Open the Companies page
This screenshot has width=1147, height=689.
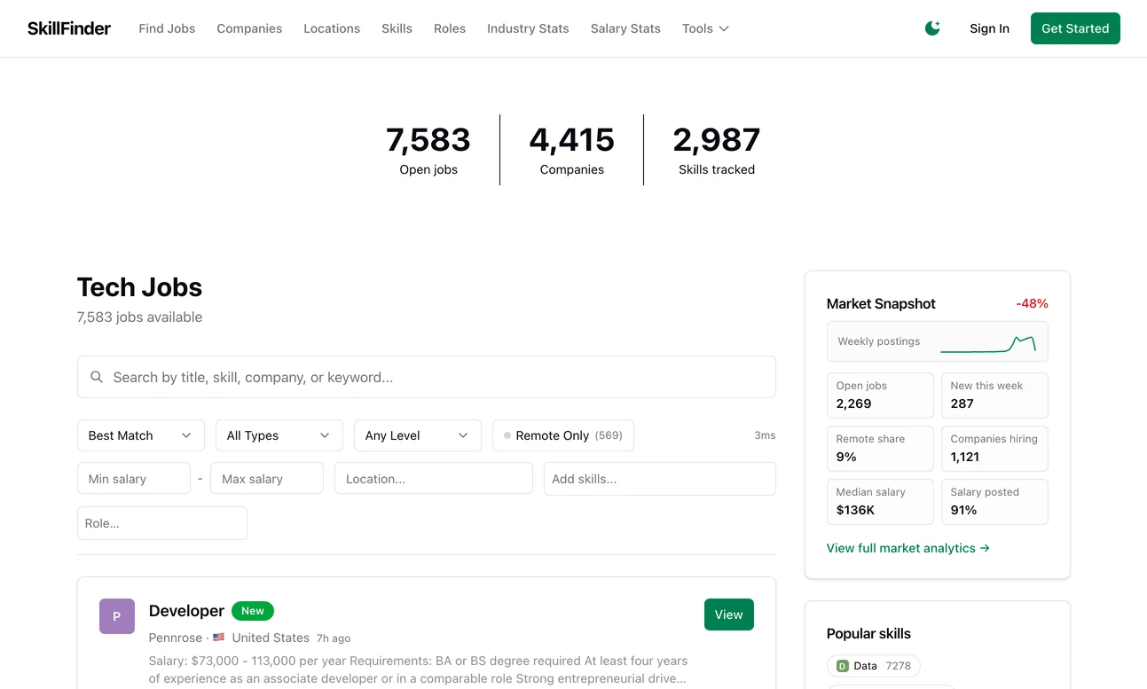tap(249, 28)
